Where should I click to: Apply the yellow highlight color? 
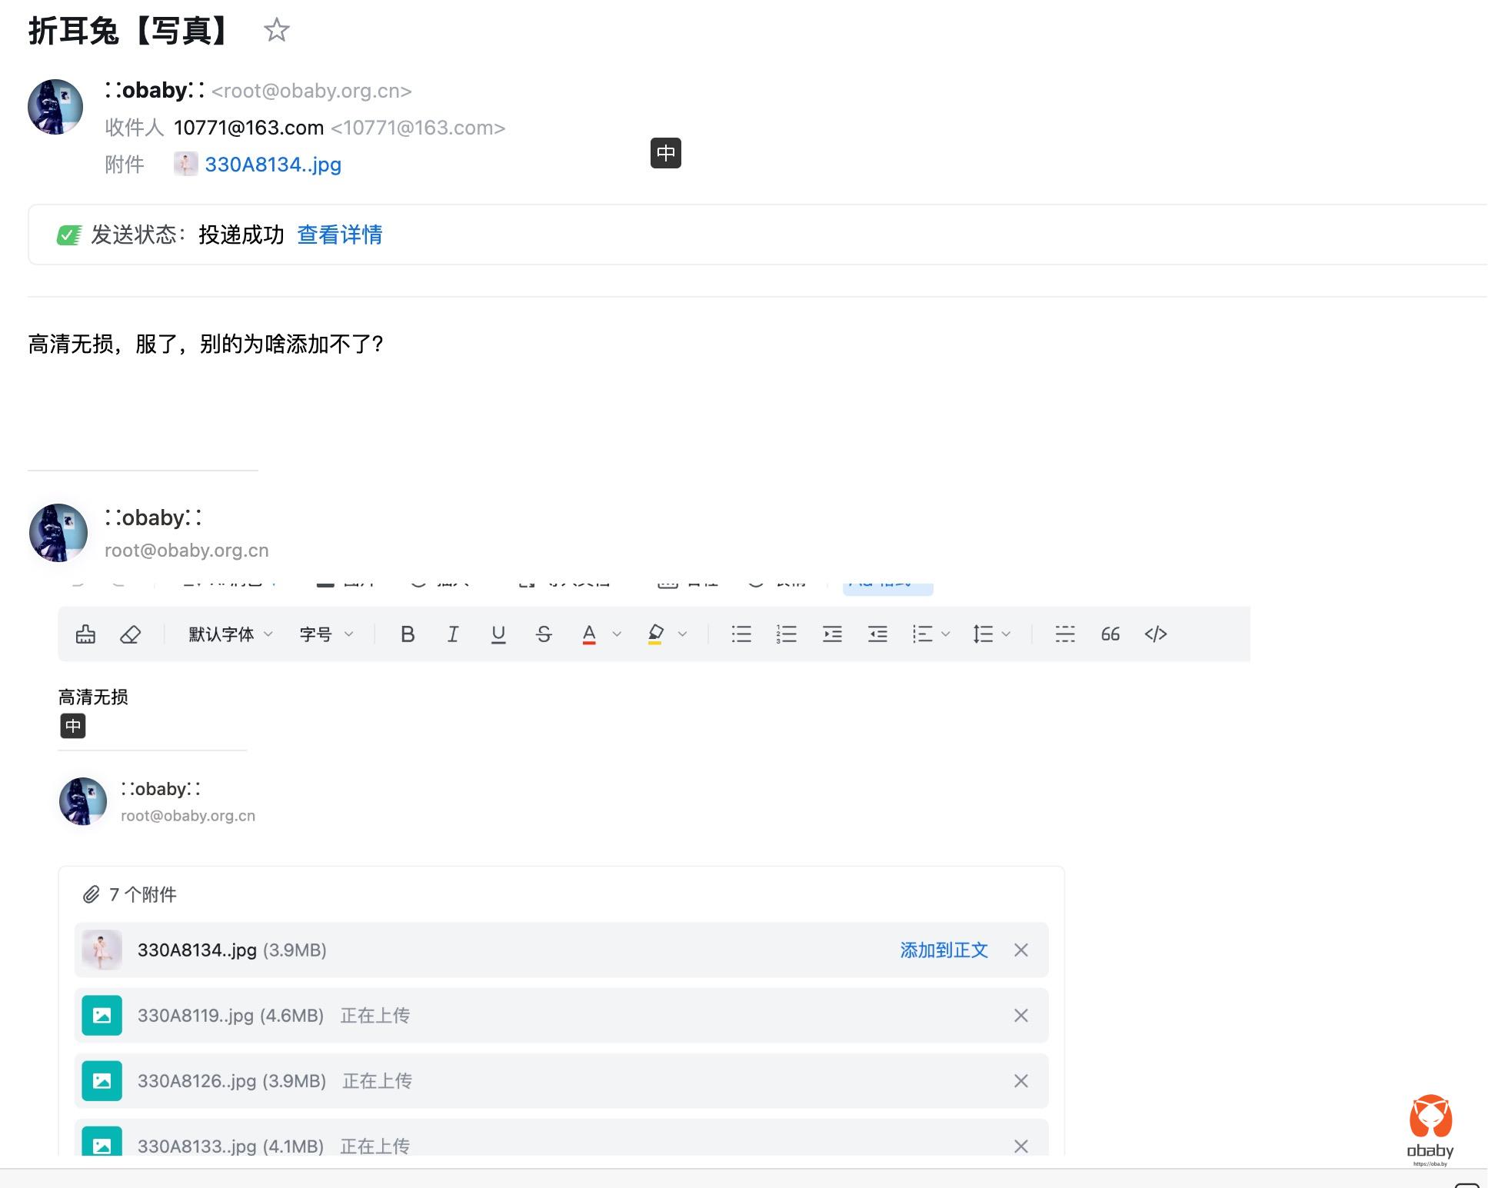click(x=655, y=634)
